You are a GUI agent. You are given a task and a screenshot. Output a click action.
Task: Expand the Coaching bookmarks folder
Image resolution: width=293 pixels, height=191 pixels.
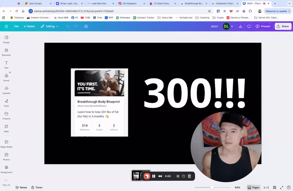tap(202, 17)
